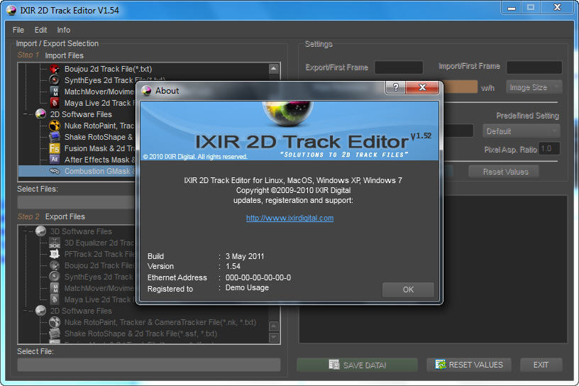Click the Pixel Asp. Ratio value field
This screenshot has width=579, height=386.
pos(548,148)
